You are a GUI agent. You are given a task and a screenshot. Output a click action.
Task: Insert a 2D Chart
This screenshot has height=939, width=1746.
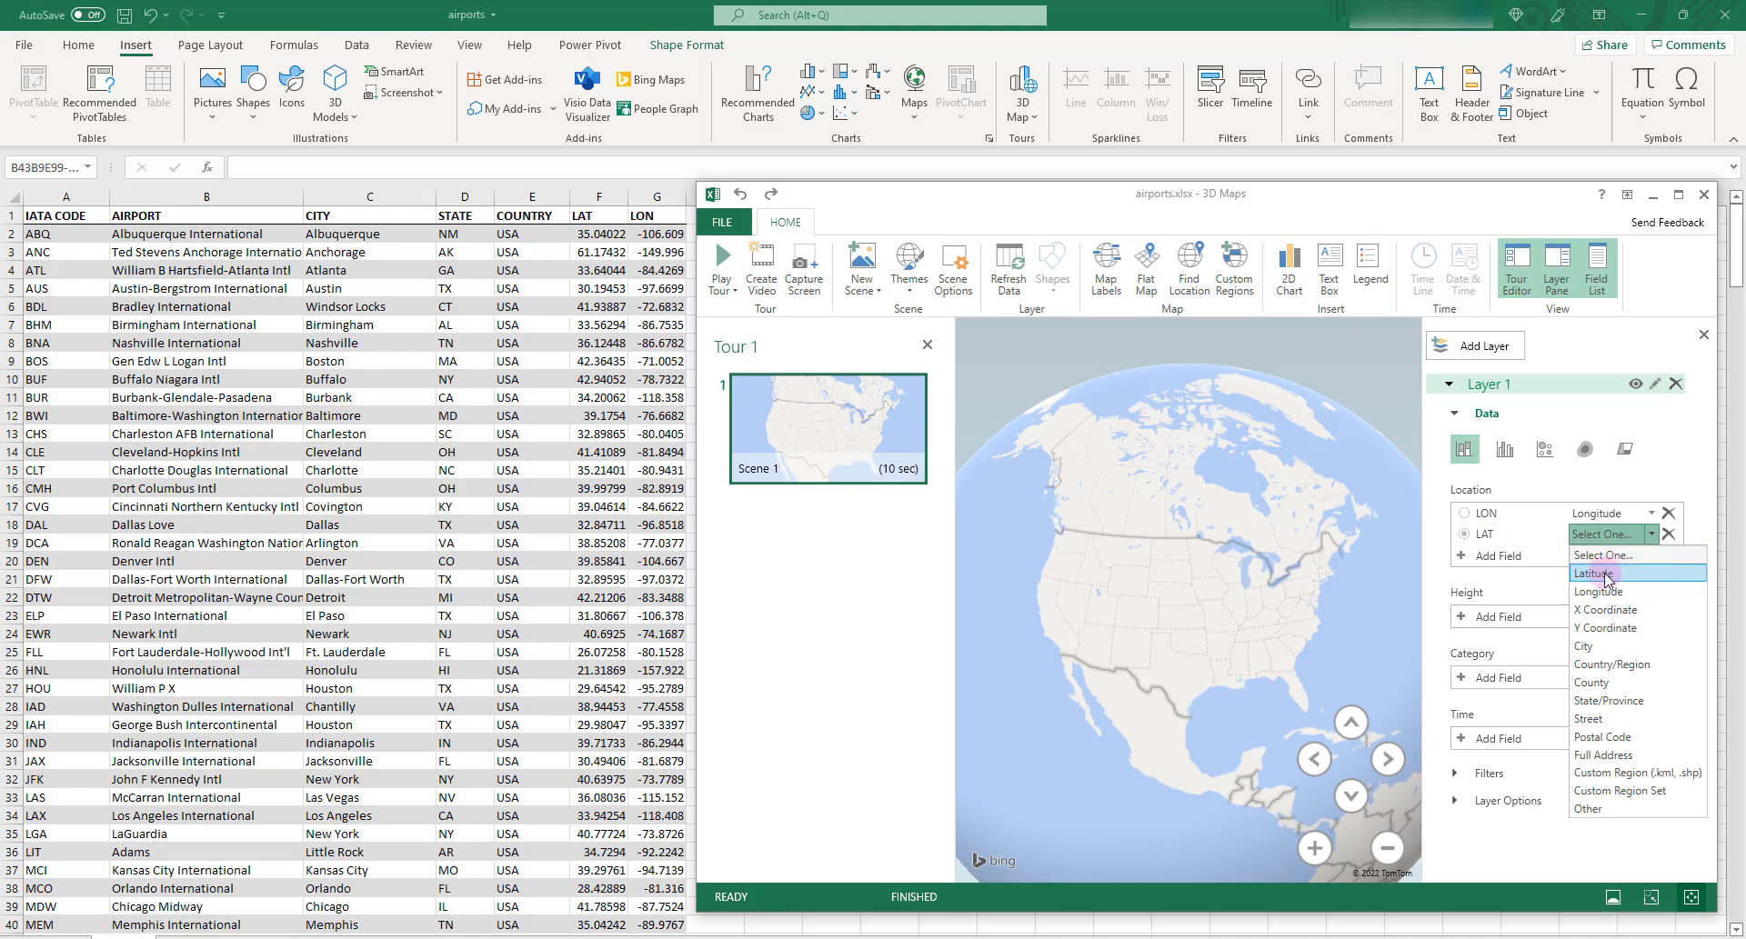click(1289, 269)
